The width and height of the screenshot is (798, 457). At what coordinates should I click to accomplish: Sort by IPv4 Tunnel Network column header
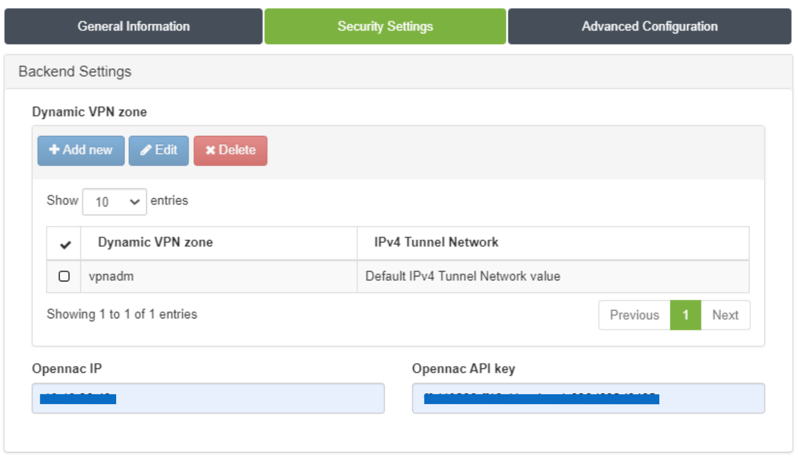(x=436, y=242)
